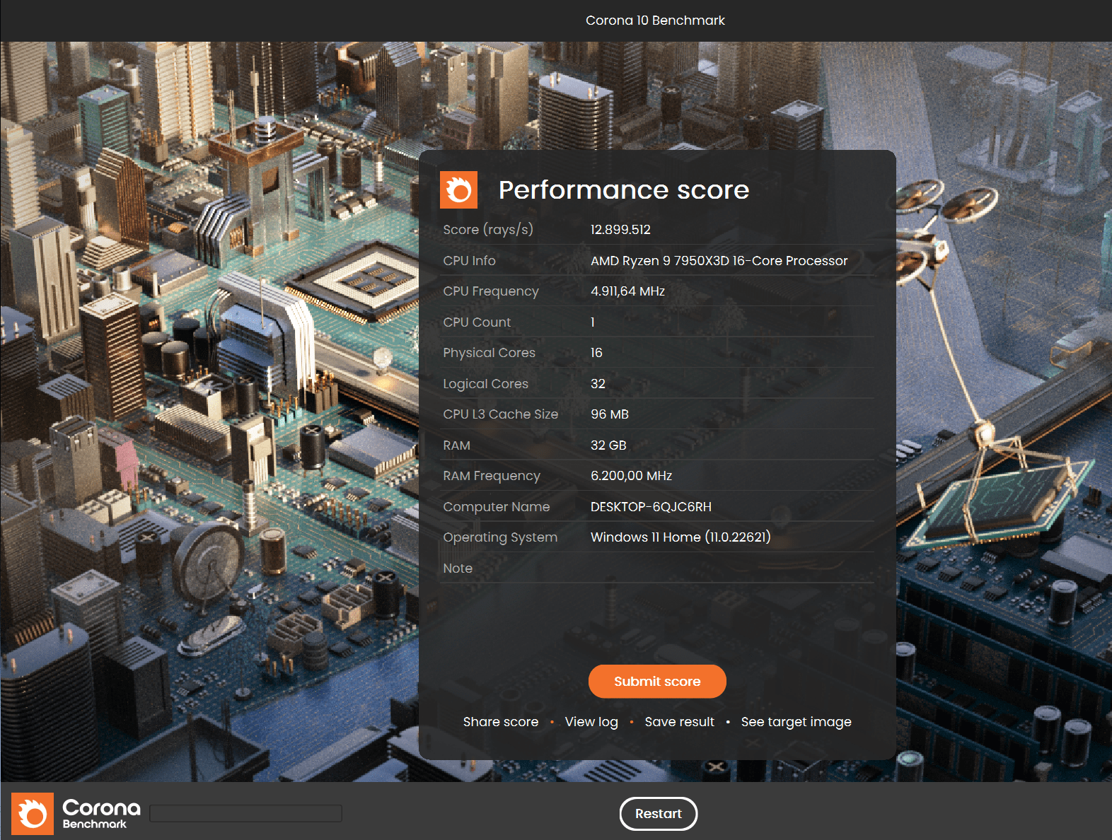The image size is (1112, 840).
Task: Click the progress bar beside Corona Benchmark
Action: [x=246, y=813]
